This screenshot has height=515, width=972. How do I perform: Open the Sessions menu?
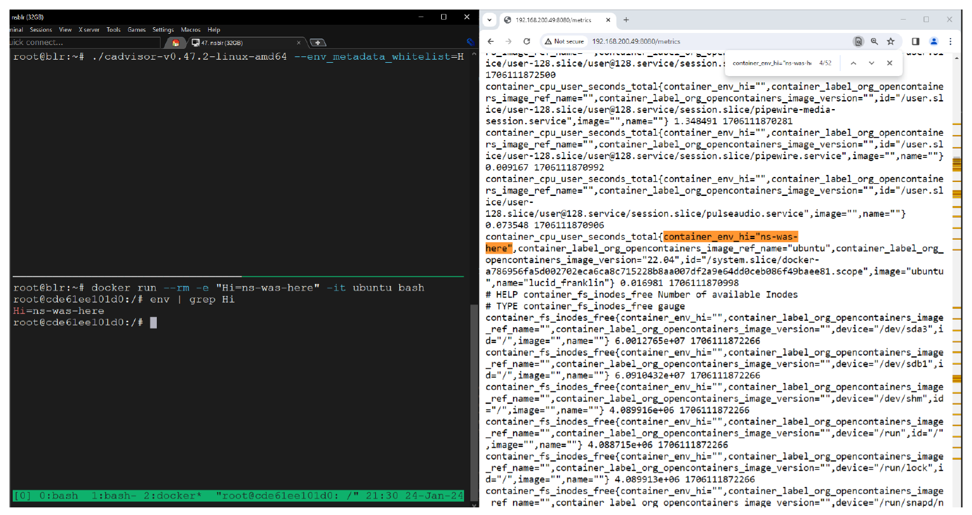coord(41,30)
